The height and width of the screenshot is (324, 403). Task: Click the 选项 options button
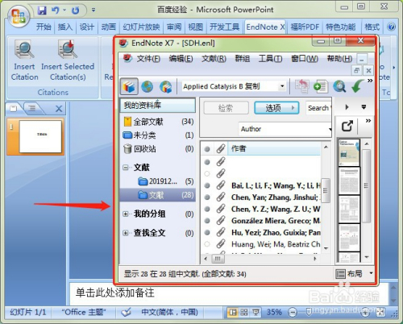[x=276, y=108]
